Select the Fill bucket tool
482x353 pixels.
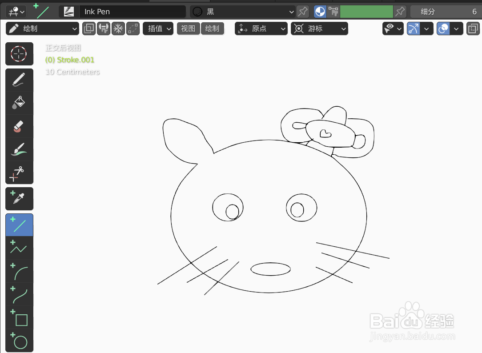(19, 103)
